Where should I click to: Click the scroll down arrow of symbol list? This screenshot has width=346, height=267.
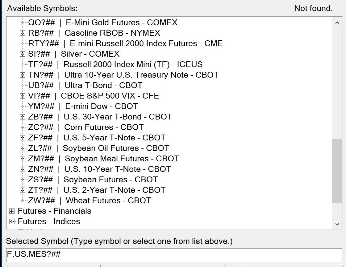(x=337, y=224)
